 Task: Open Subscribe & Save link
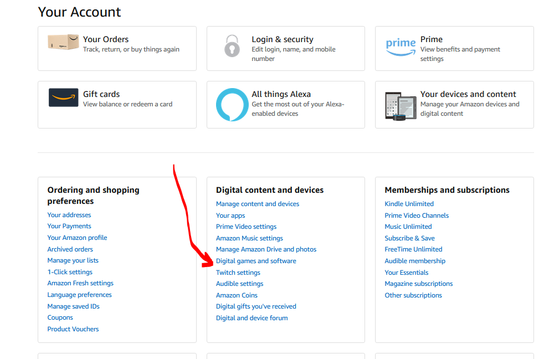[409, 238]
